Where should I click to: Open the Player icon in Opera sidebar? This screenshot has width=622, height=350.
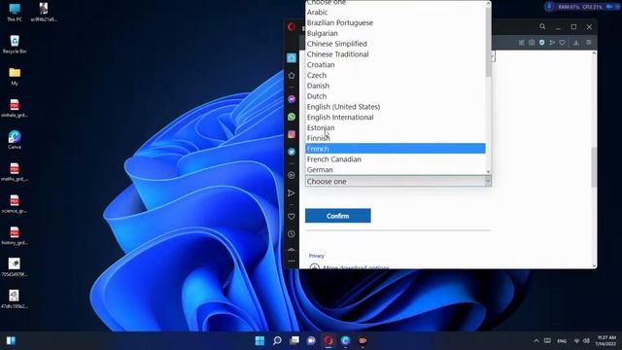click(x=292, y=175)
